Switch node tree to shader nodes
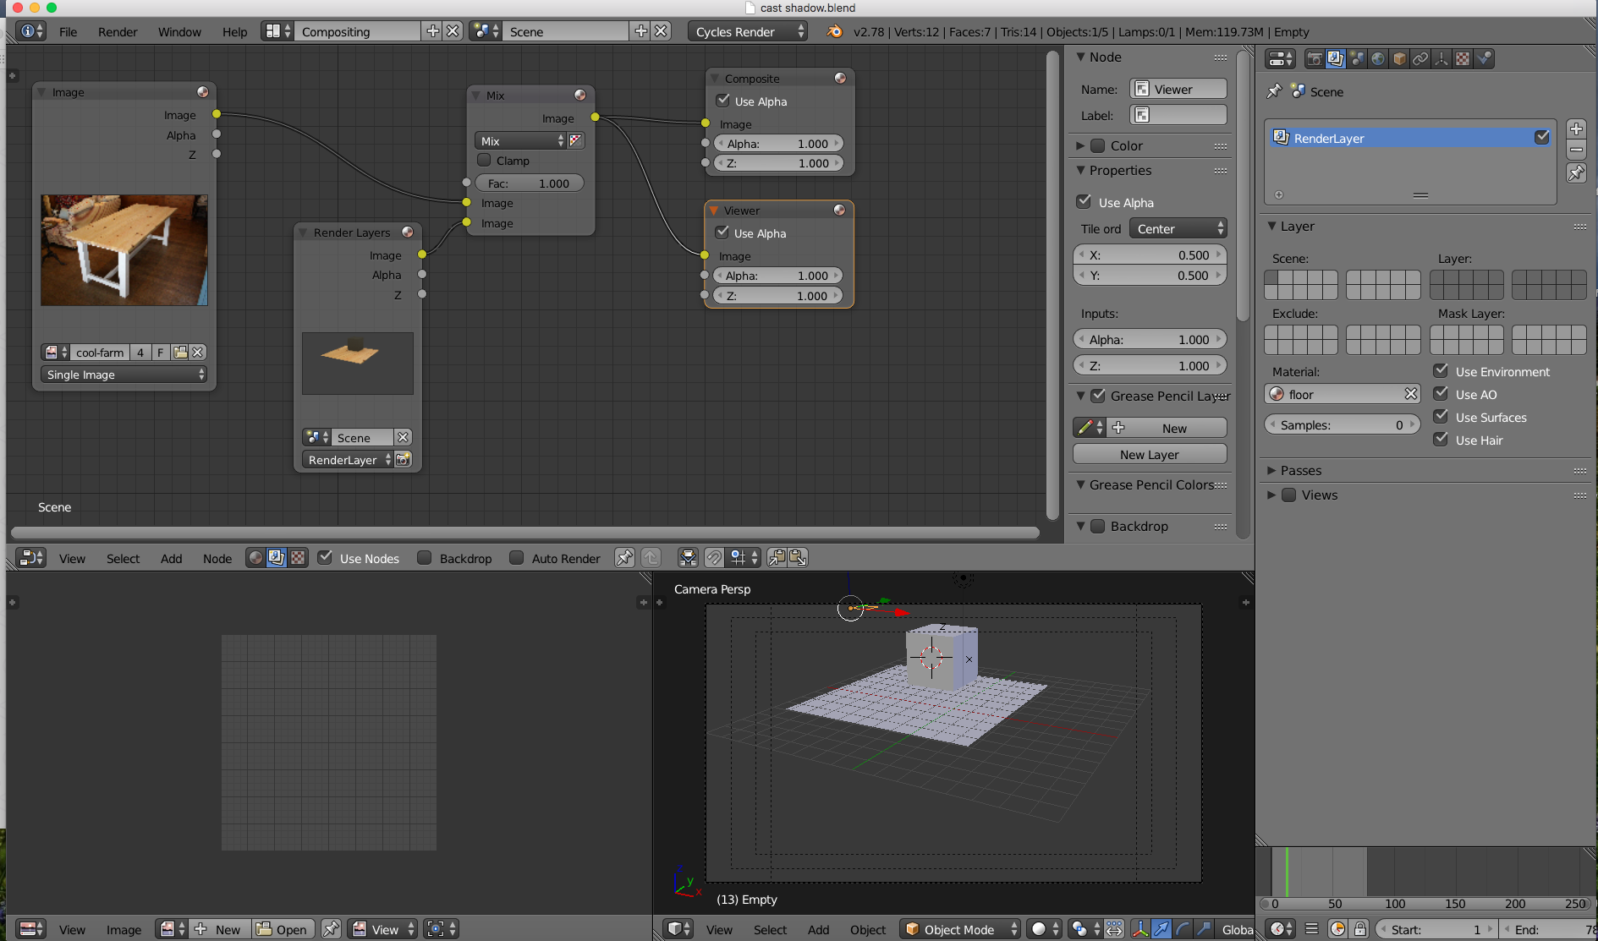This screenshot has height=941, width=1598. tap(255, 558)
